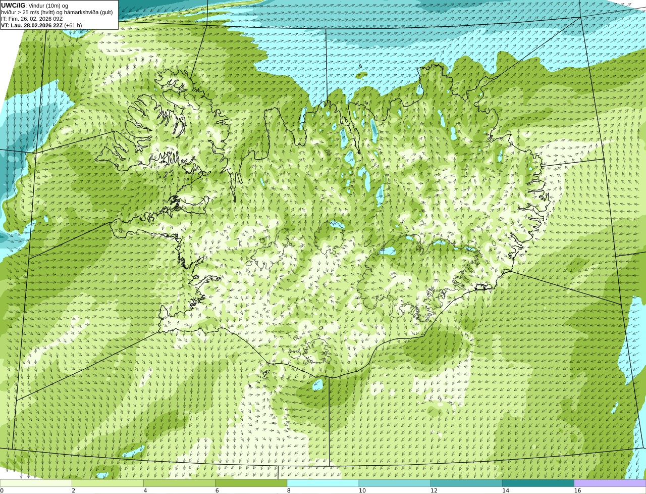The height and width of the screenshot is (494, 646).
Task: Click the 14–16 m/s dark teal swatch
Action: click(x=539, y=483)
